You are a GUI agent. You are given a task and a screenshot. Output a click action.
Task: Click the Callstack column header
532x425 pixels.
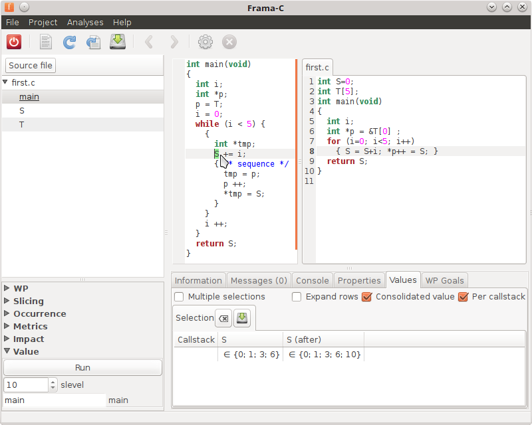196,339
